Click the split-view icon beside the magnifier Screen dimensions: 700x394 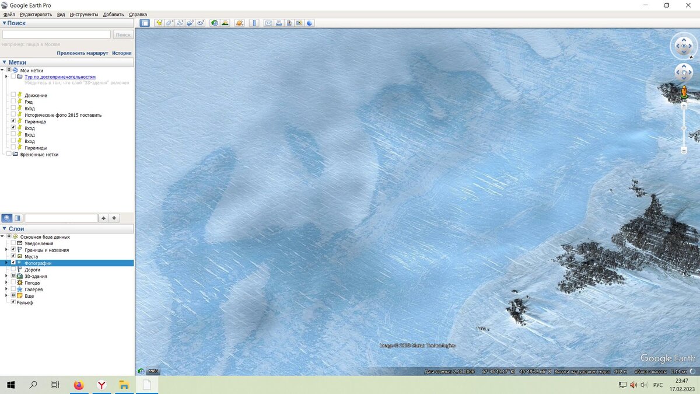click(17, 218)
